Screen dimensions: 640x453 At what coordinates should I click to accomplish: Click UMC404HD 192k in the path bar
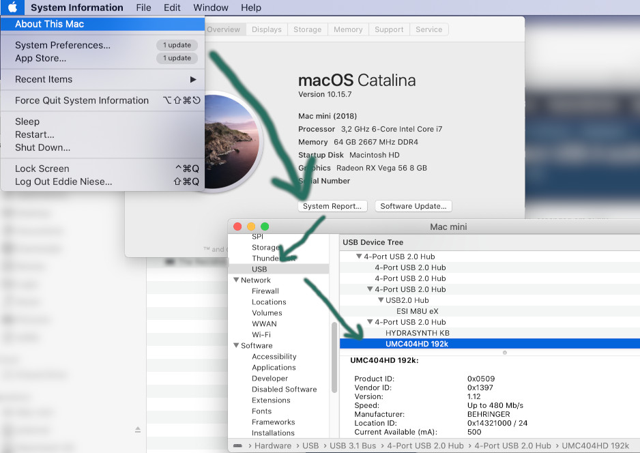pyautogui.click(x=596, y=446)
